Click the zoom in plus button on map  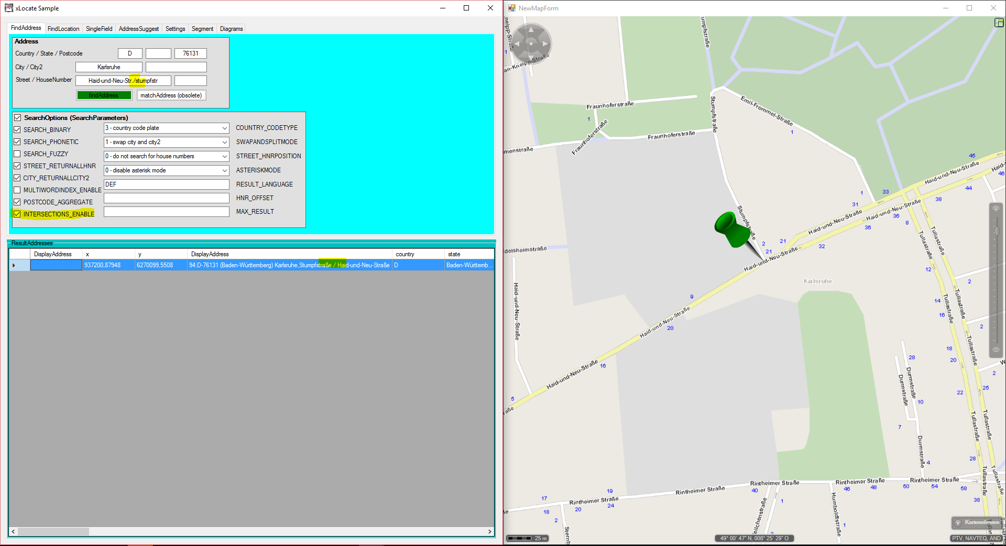point(996,209)
